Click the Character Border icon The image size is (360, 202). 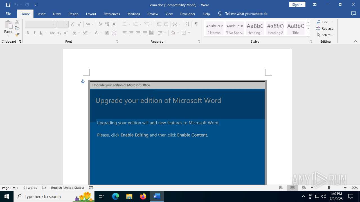[114, 24]
